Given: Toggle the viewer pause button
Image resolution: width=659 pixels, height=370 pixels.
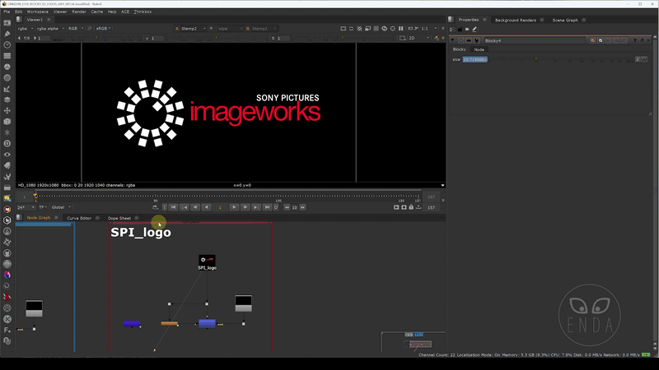Looking at the screenshot, I should [x=401, y=29].
